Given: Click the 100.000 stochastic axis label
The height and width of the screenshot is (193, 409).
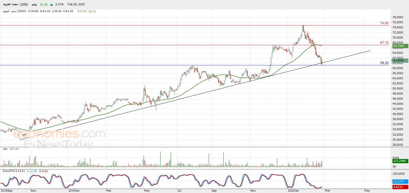Looking at the screenshot, I should [x=399, y=174].
